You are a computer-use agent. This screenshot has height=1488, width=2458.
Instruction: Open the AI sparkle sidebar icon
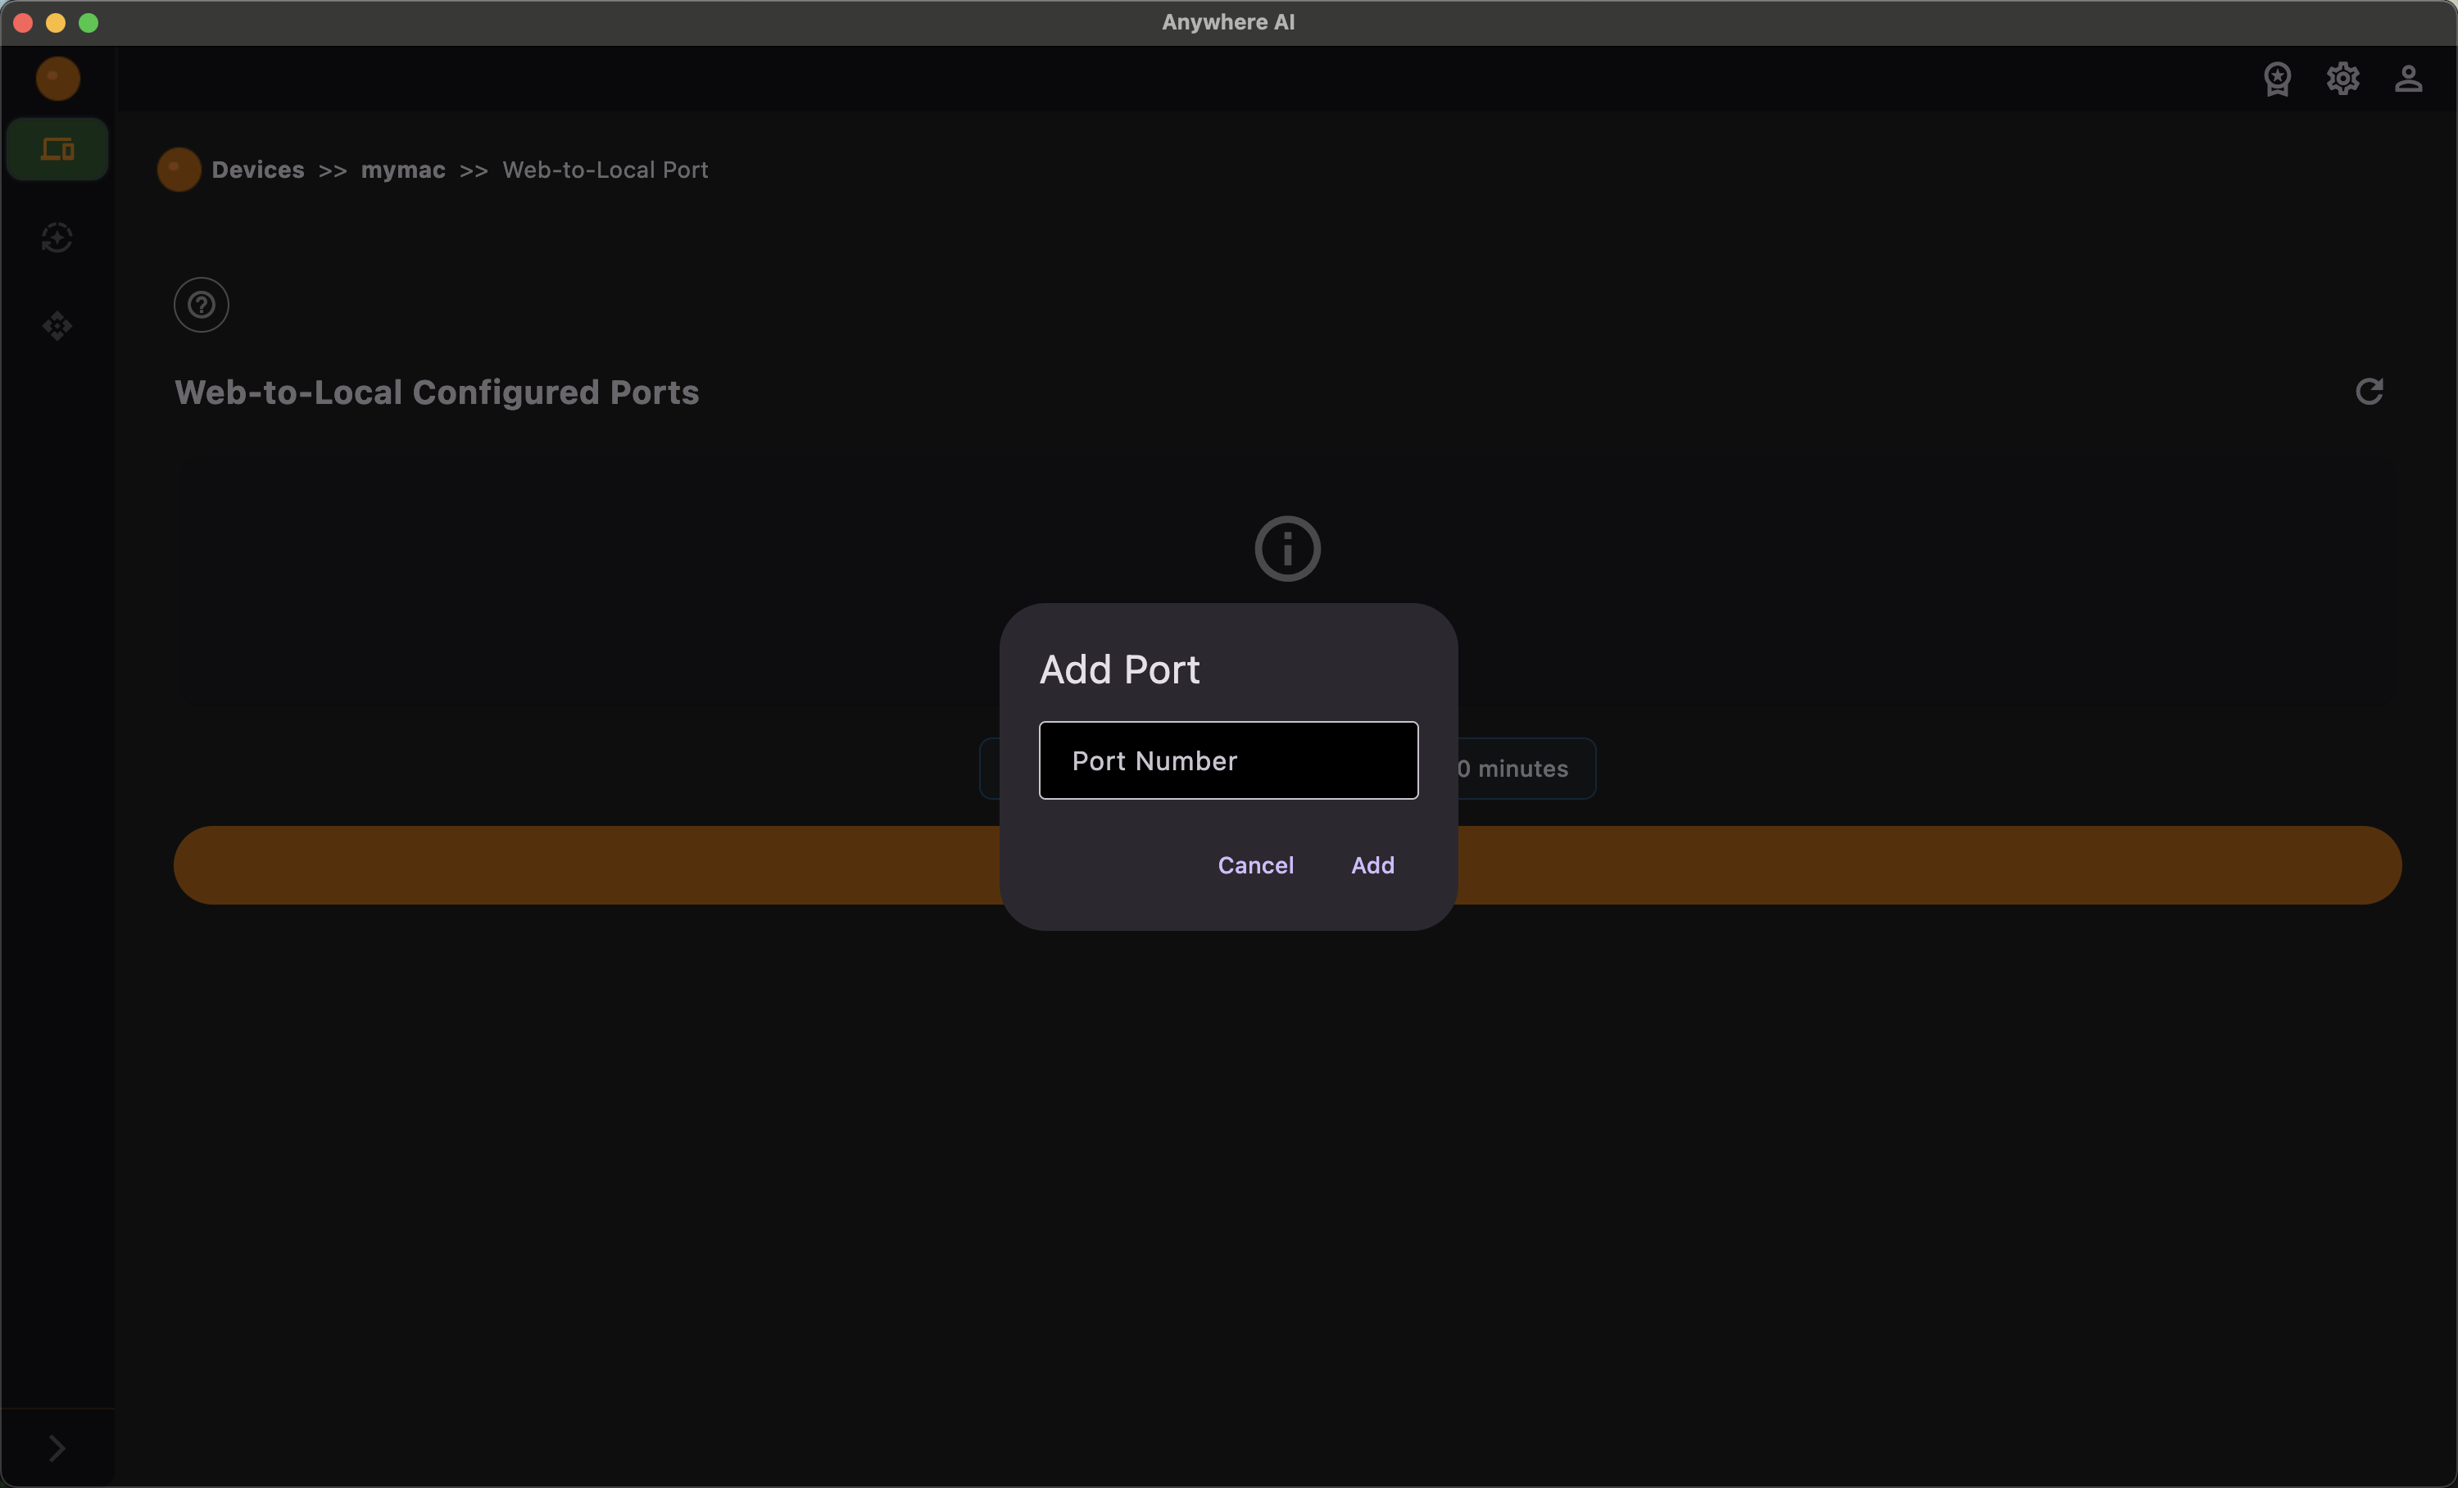click(57, 238)
